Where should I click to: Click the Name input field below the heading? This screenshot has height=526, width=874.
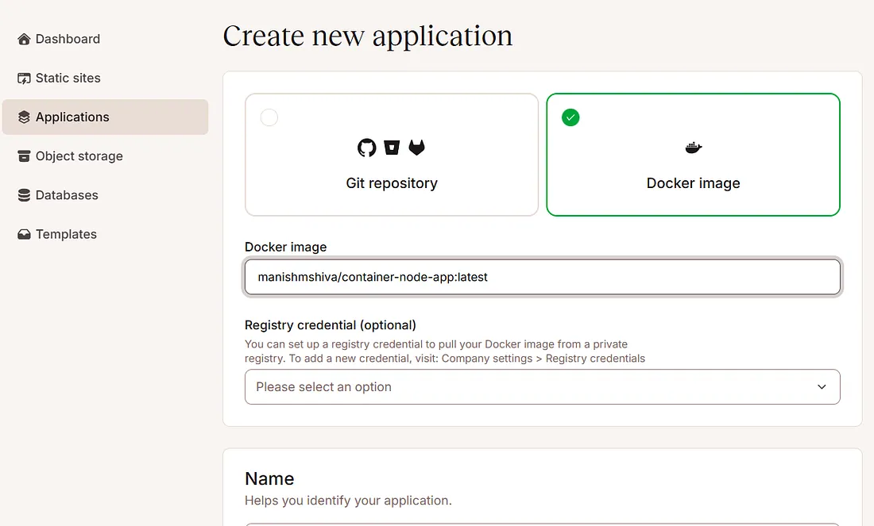click(x=543, y=524)
